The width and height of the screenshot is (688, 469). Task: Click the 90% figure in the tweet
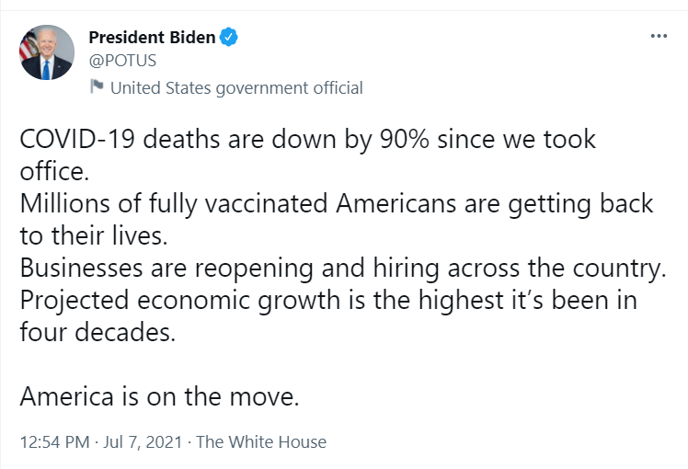[405, 140]
